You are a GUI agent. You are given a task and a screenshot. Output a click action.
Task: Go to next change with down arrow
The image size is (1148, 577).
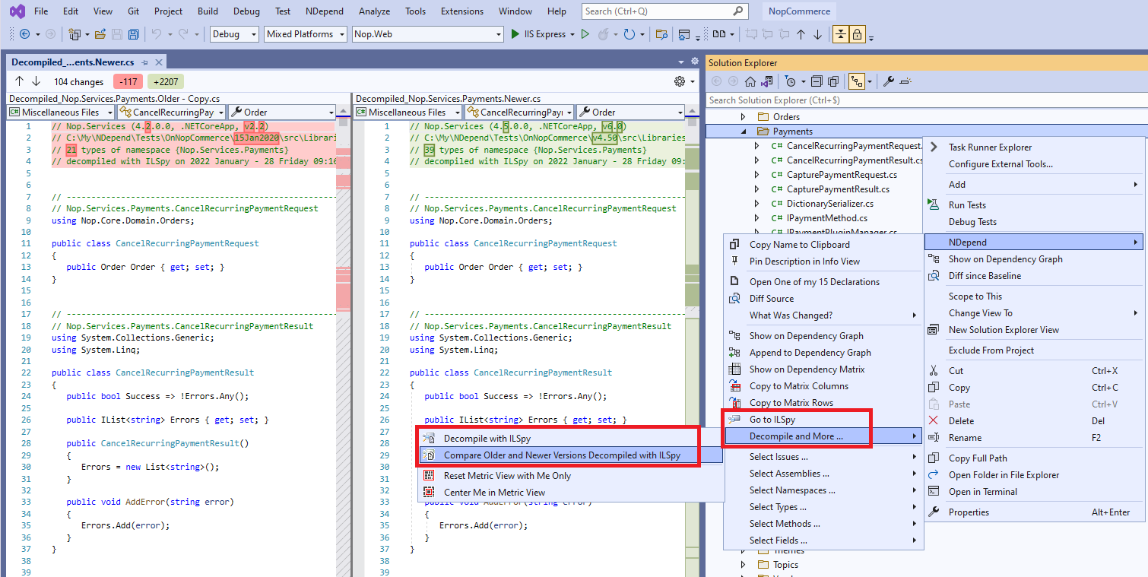pyautogui.click(x=36, y=81)
